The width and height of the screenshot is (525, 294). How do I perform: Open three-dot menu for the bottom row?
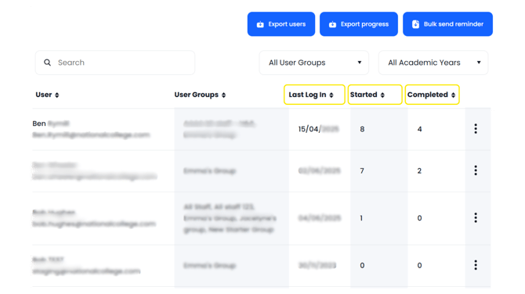(x=476, y=265)
